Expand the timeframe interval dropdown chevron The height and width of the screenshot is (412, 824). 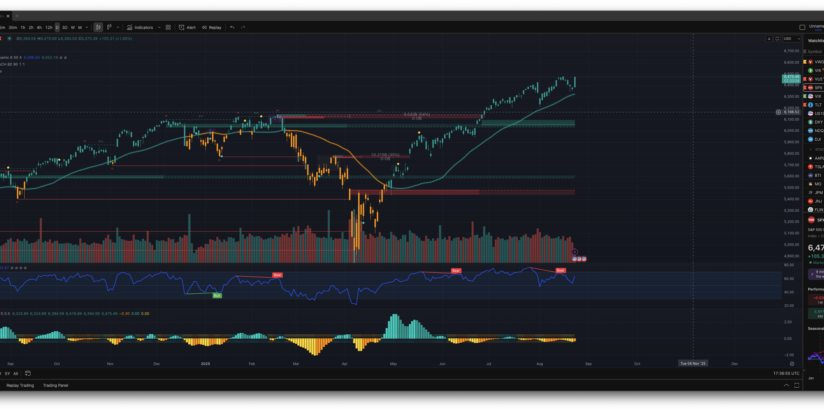pyautogui.click(x=87, y=28)
